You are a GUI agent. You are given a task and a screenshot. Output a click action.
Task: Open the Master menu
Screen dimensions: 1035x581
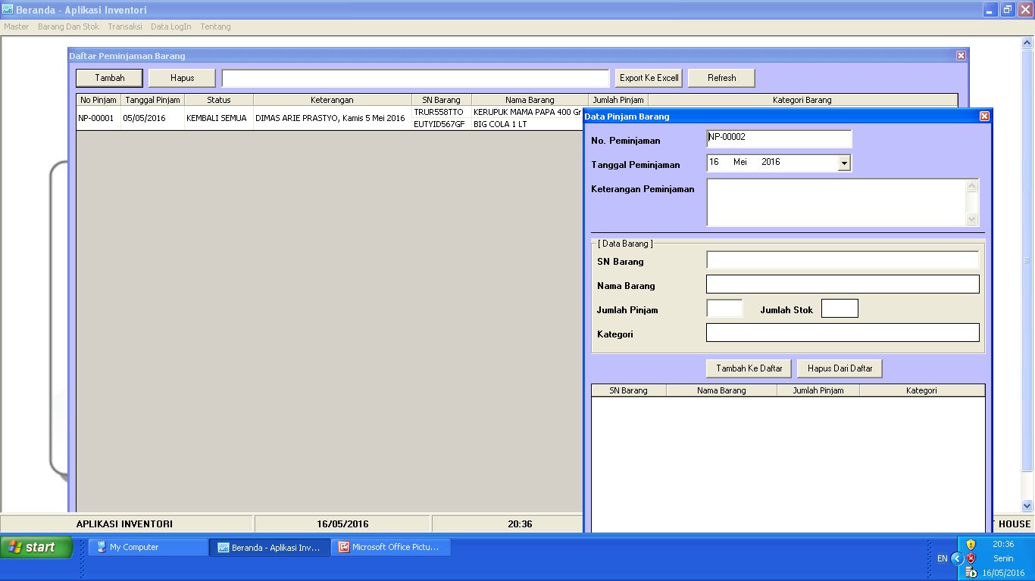pyautogui.click(x=16, y=26)
